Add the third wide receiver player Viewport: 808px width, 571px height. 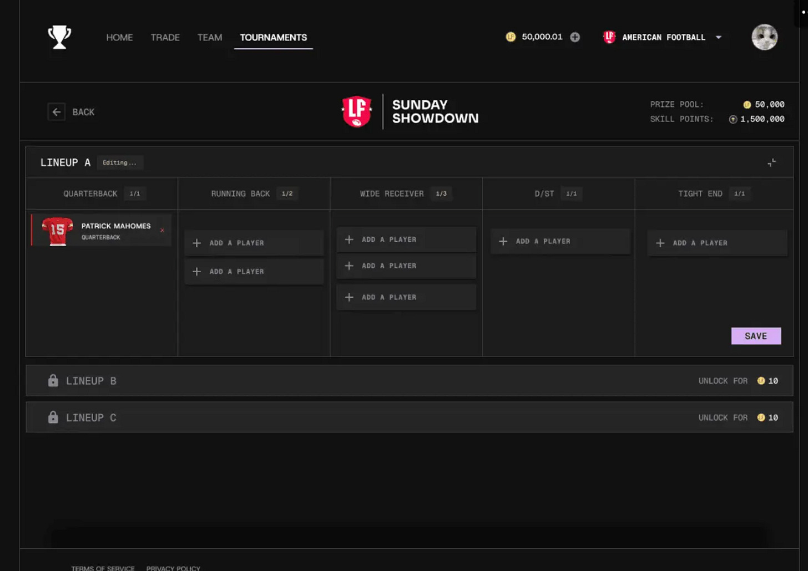(406, 297)
